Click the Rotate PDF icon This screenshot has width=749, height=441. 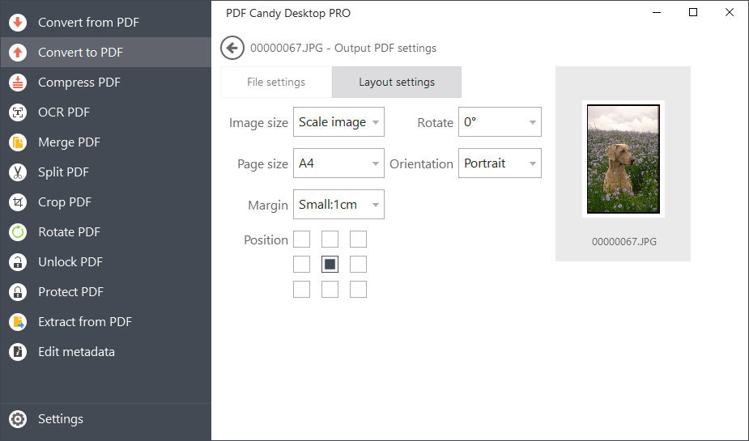(x=18, y=232)
